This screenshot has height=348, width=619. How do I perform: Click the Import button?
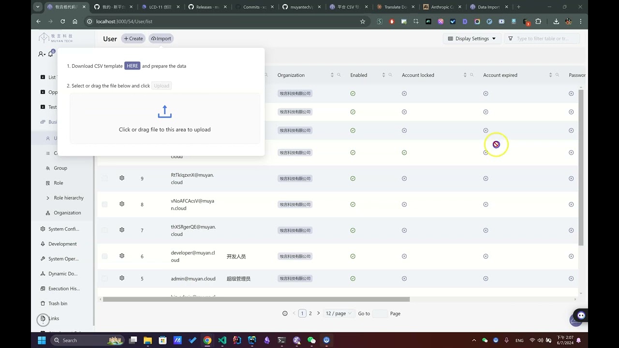(161, 39)
